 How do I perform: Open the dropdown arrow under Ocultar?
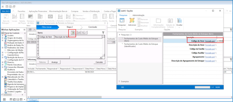[179, 27]
